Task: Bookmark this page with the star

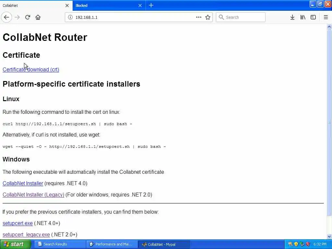Action: click(x=208, y=18)
